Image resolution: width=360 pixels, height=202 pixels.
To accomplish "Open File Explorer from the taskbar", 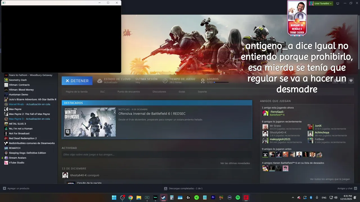I will pyautogui.click(x=139, y=198).
